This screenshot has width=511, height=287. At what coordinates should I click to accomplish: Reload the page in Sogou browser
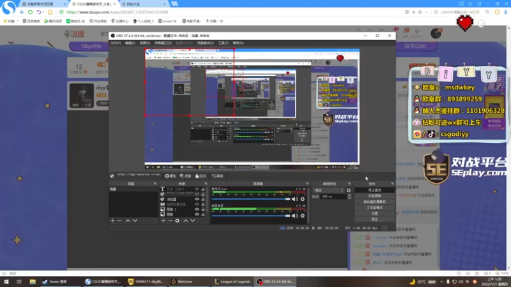[30, 12]
